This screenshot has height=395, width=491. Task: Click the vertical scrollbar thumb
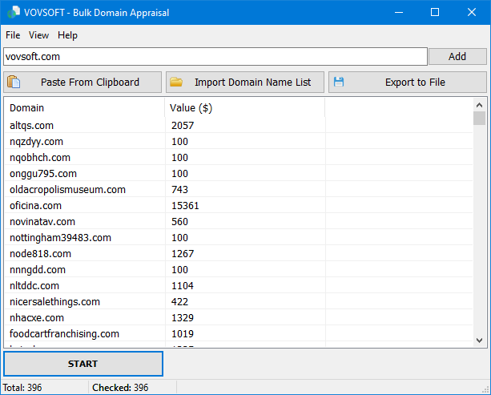tap(479, 119)
